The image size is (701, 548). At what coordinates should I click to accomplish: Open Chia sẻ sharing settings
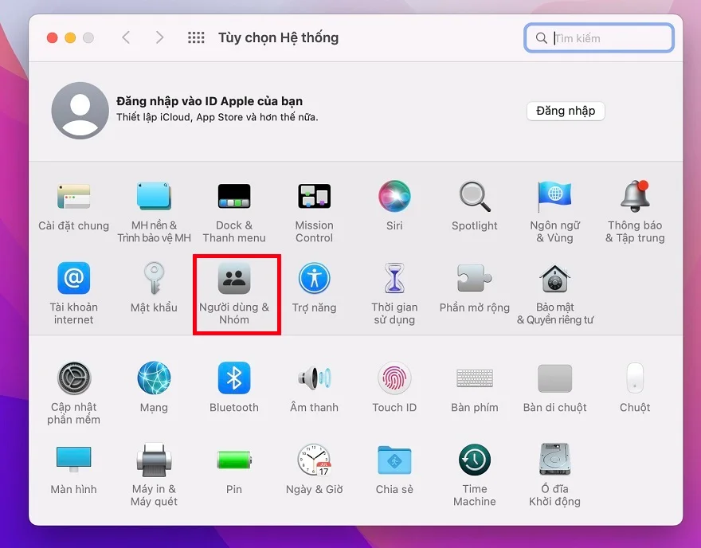(x=394, y=460)
